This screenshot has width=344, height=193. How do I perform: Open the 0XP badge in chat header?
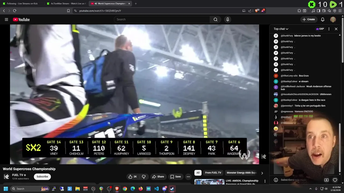tap(320, 29)
